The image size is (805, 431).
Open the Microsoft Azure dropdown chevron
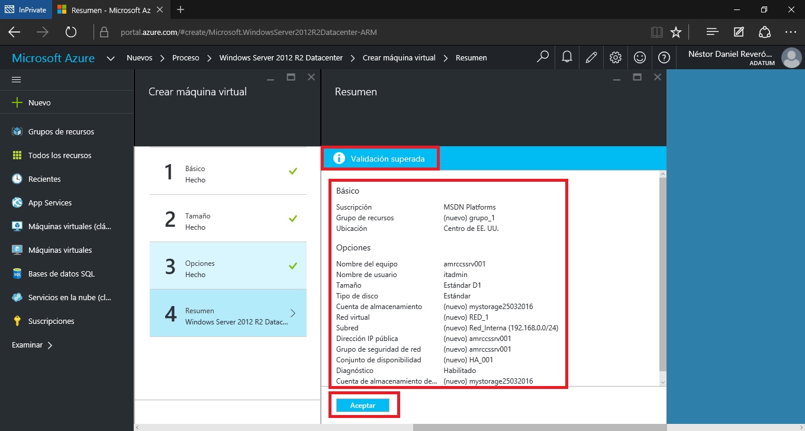[x=111, y=58]
